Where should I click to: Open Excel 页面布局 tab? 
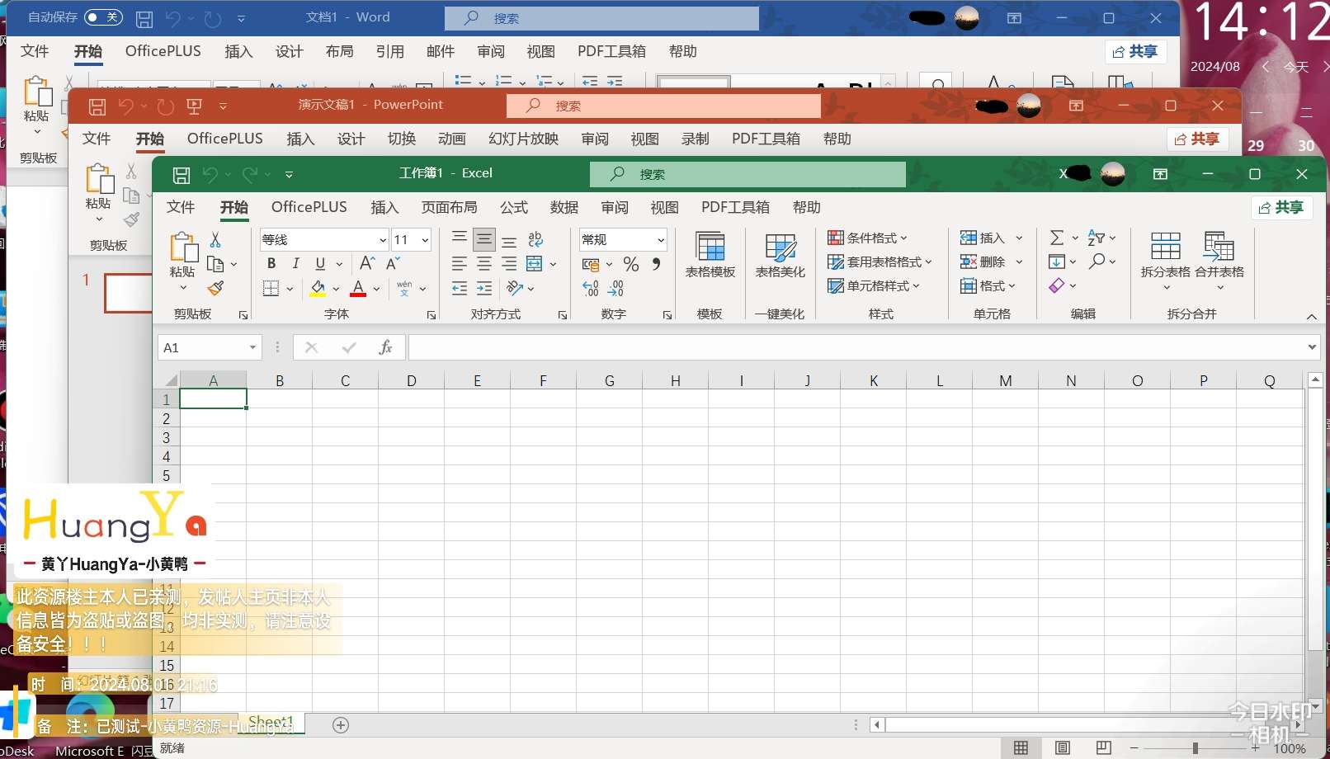(450, 207)
